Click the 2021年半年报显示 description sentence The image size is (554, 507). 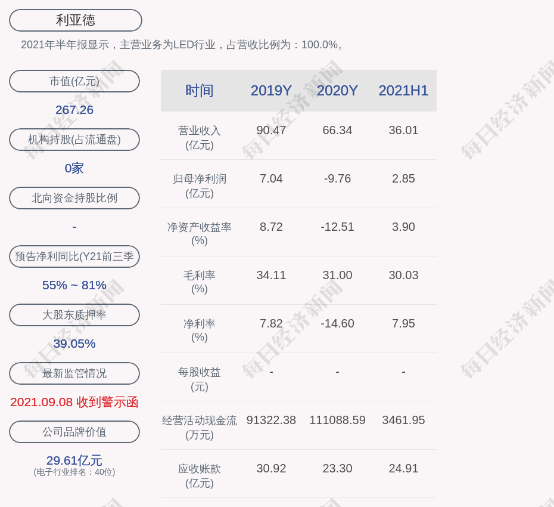(x=182, y=45)
